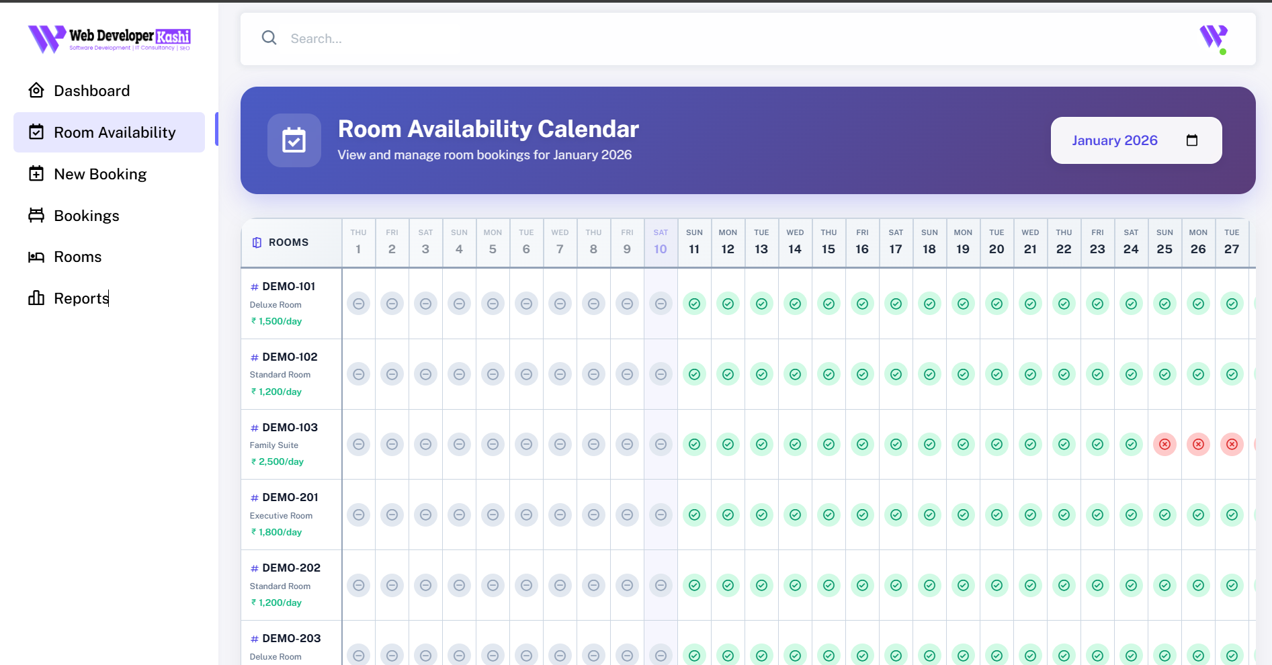Screen dimensions: 1272x665
Task: Open the date picker via its calendar glyph
Action: tap(1192, 140)
